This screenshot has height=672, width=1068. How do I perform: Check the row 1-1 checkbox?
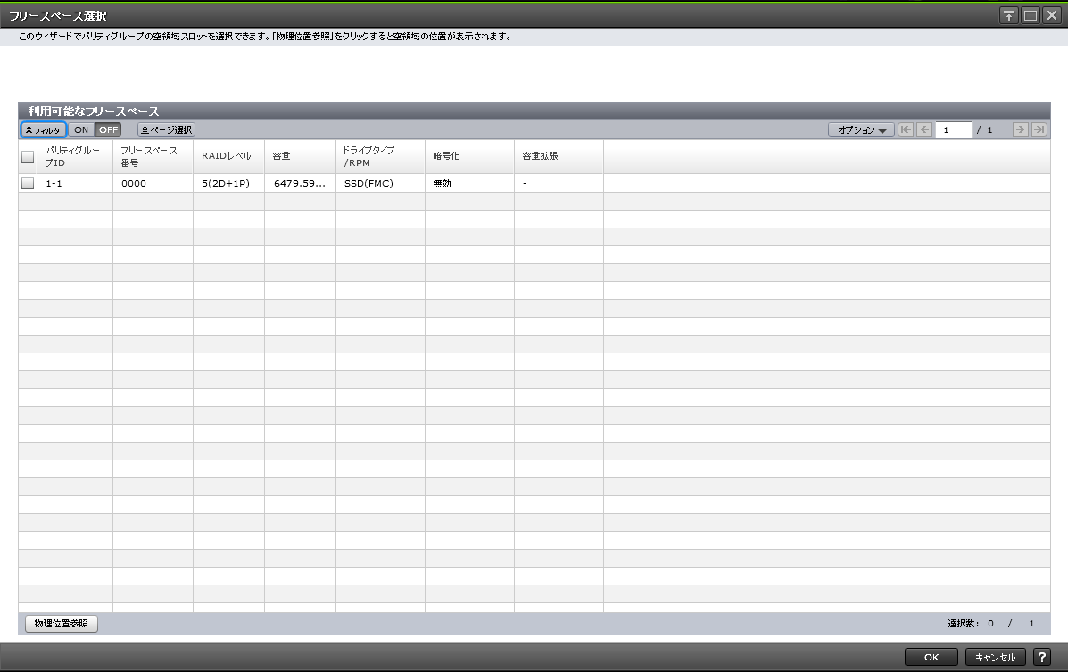pos(28,183)
